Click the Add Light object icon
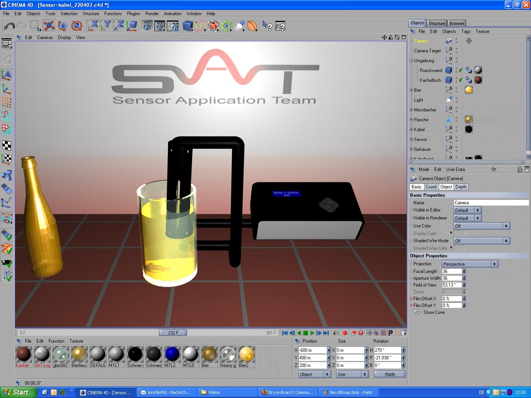The width and height of the screenshot is (531, 398). tap(239, 26)
